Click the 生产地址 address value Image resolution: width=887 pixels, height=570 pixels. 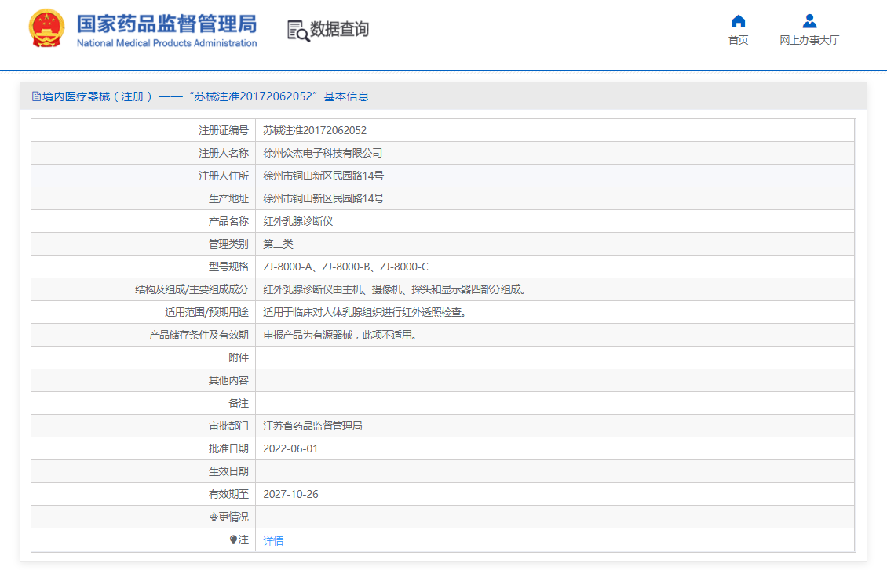[323, 198]
